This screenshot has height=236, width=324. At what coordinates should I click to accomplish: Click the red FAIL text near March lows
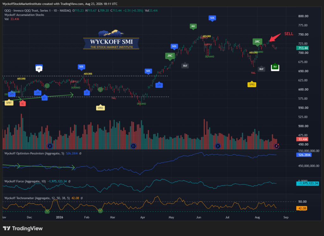tap(114, 98)
